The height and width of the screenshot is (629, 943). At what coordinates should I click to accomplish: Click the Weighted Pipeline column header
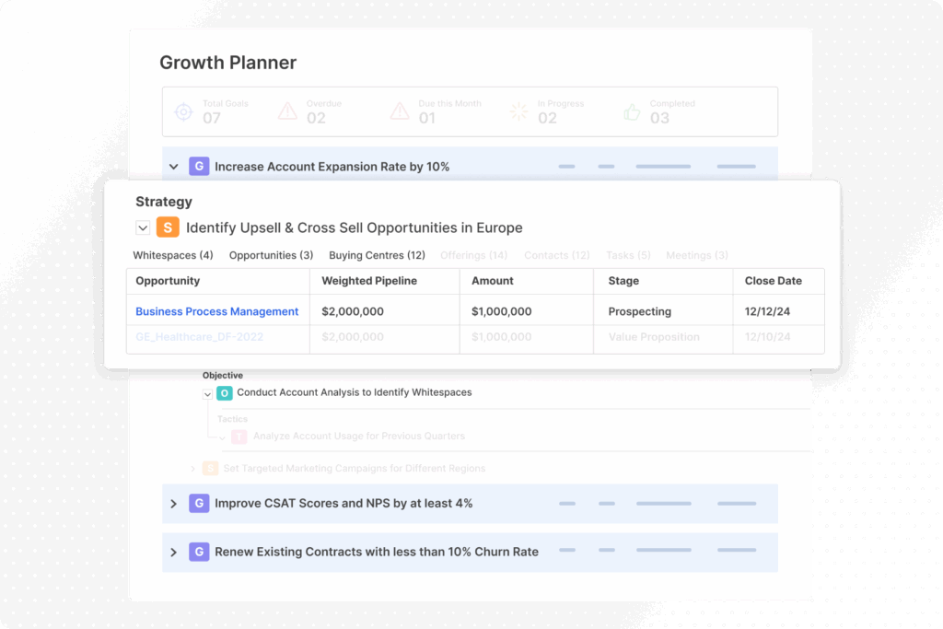(369, 281)
